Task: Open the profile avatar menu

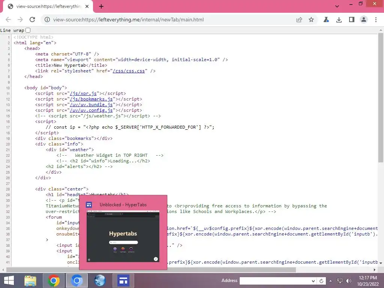Action: (364, 19)
